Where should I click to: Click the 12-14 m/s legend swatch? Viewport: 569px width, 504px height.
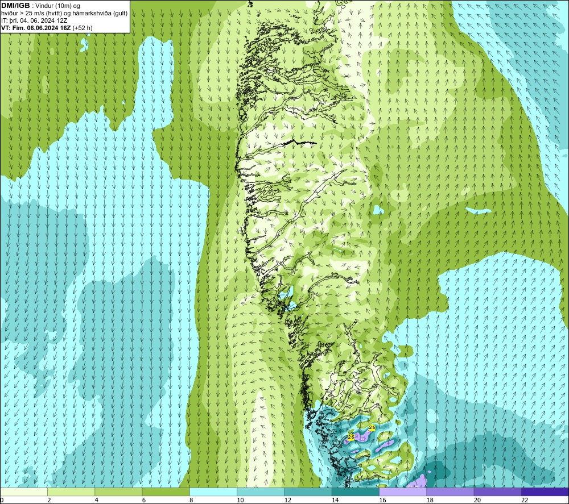coord(308,491)
